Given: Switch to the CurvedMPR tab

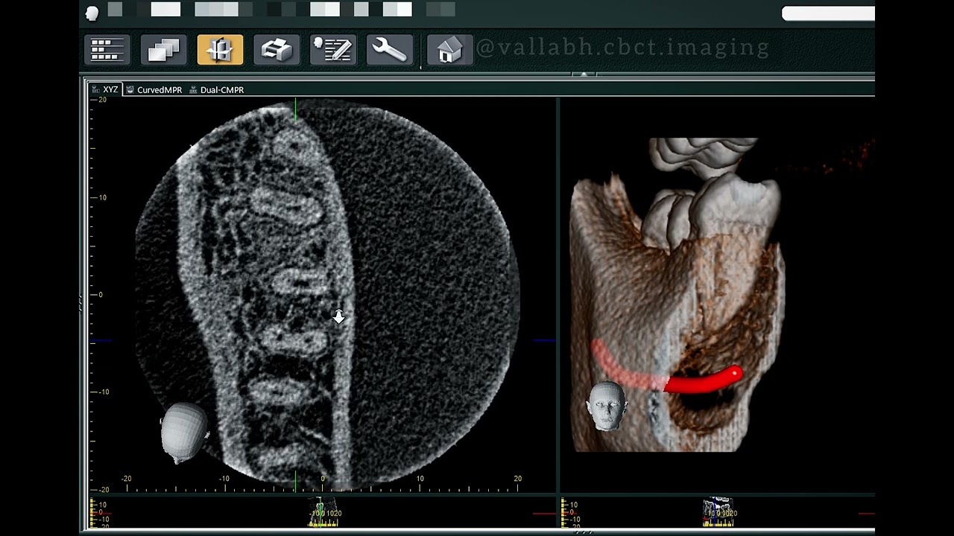Looking at the screenshot, I should click(x=154, y=89).
